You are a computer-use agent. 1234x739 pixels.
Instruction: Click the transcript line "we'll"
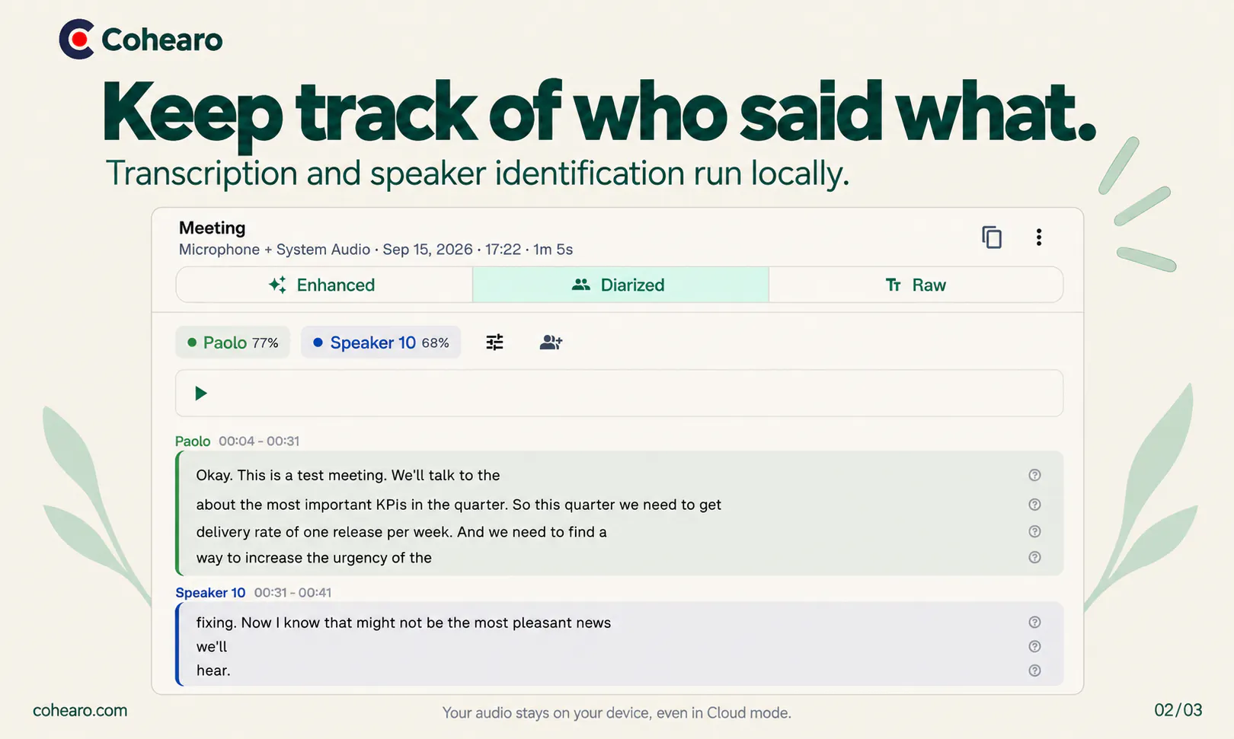212,647
